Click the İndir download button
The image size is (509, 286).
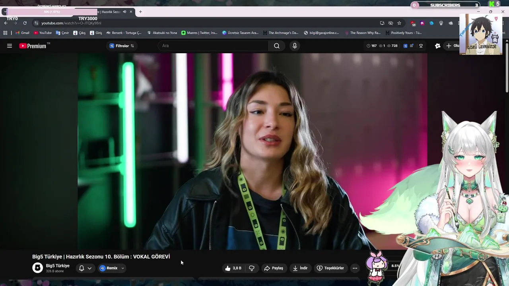(300, 268)
